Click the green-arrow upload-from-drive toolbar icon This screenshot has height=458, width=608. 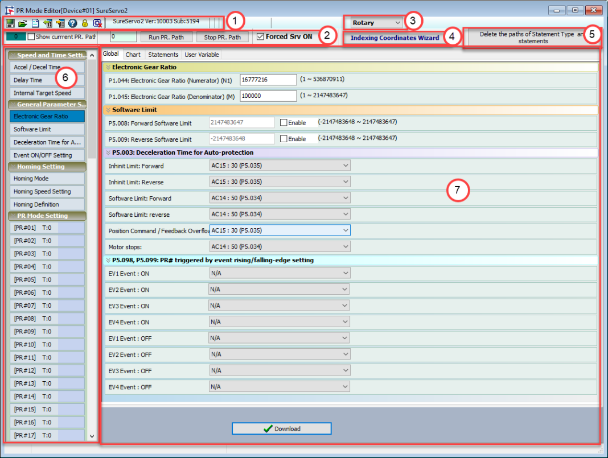coord(48,23)
